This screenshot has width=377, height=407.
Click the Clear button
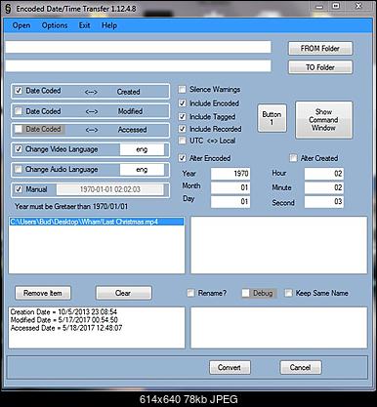(123, 293)
